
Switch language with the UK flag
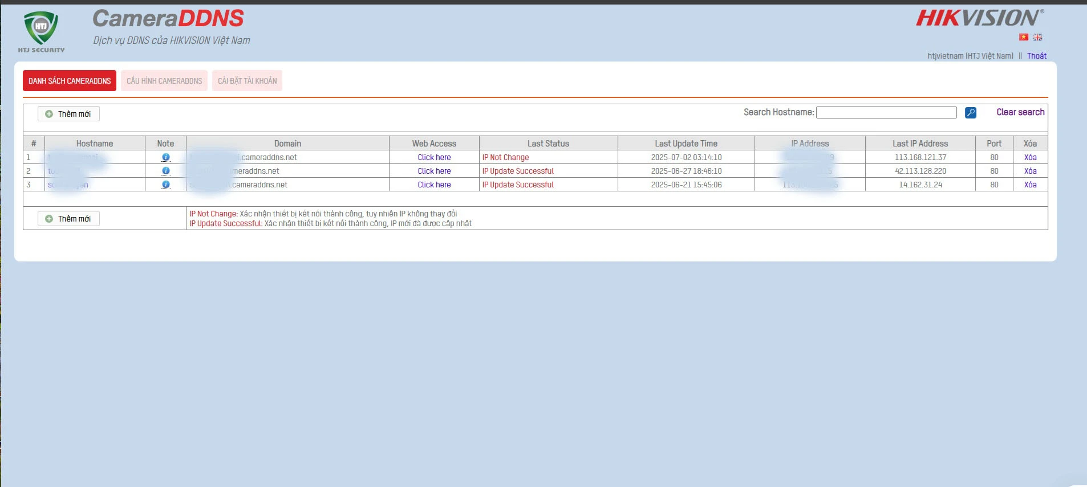point(1037,37)
